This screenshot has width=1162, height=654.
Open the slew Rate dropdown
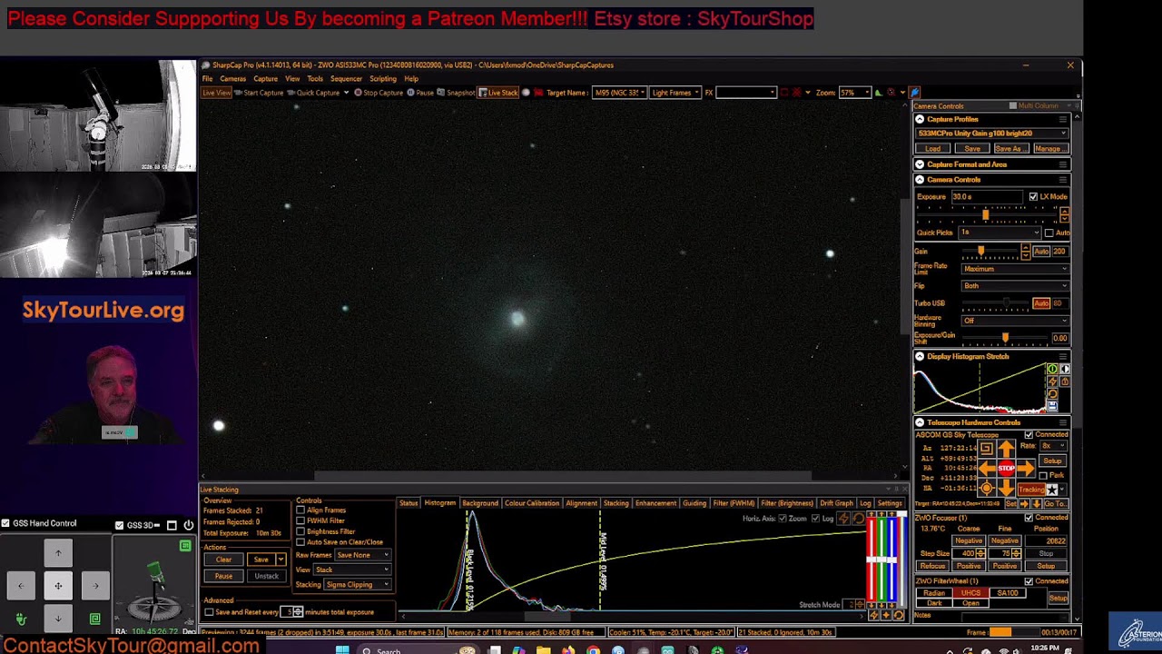[x=1053, y=446]
